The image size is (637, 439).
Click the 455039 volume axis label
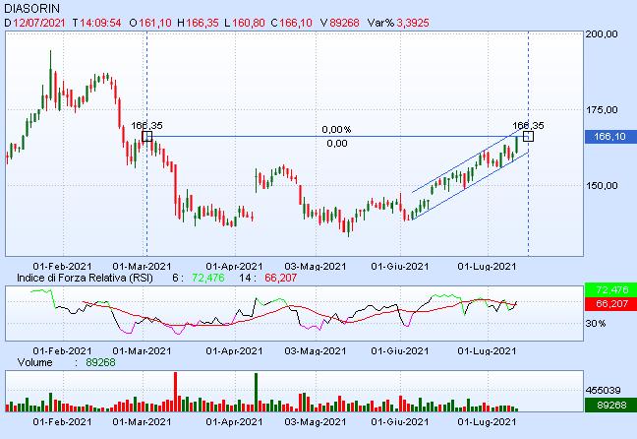pyautogui.click(x=604, y=390)
